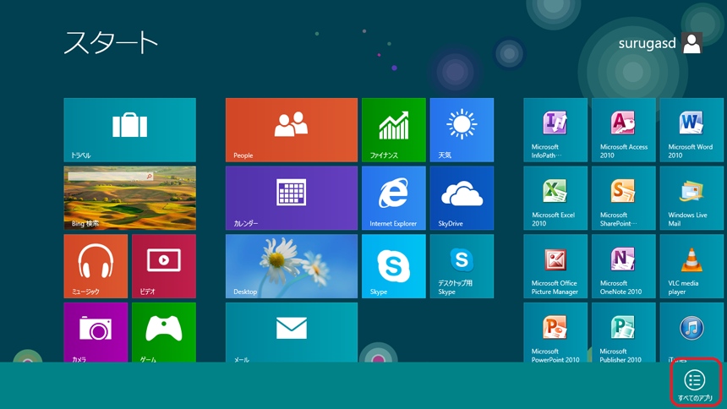Click the All apps button

(x=695, y=385)
